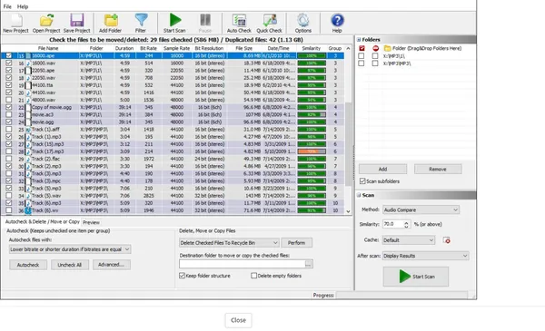Check the box for 48000.wav row

tap(9, 100)
